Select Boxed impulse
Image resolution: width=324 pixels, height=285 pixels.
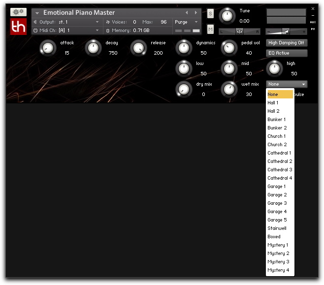(280, 236)
